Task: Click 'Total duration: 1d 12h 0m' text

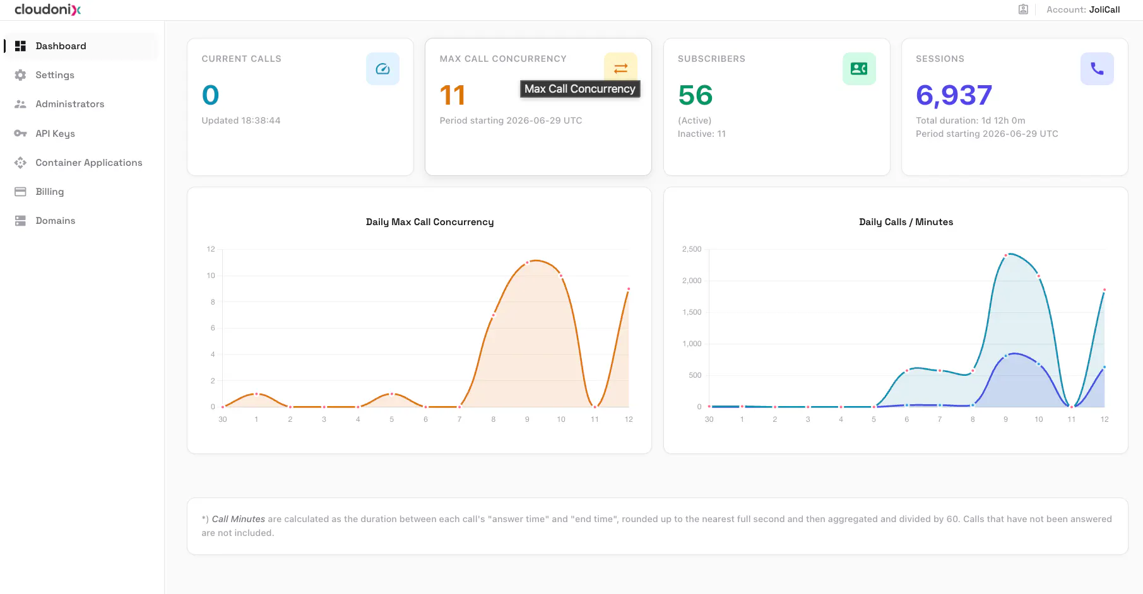Action: 971,120
